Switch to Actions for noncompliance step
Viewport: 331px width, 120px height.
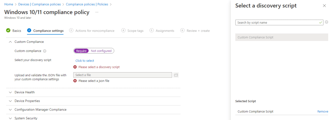click(92, 31)
